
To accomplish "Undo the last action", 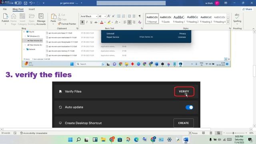I will coord(31,3).
